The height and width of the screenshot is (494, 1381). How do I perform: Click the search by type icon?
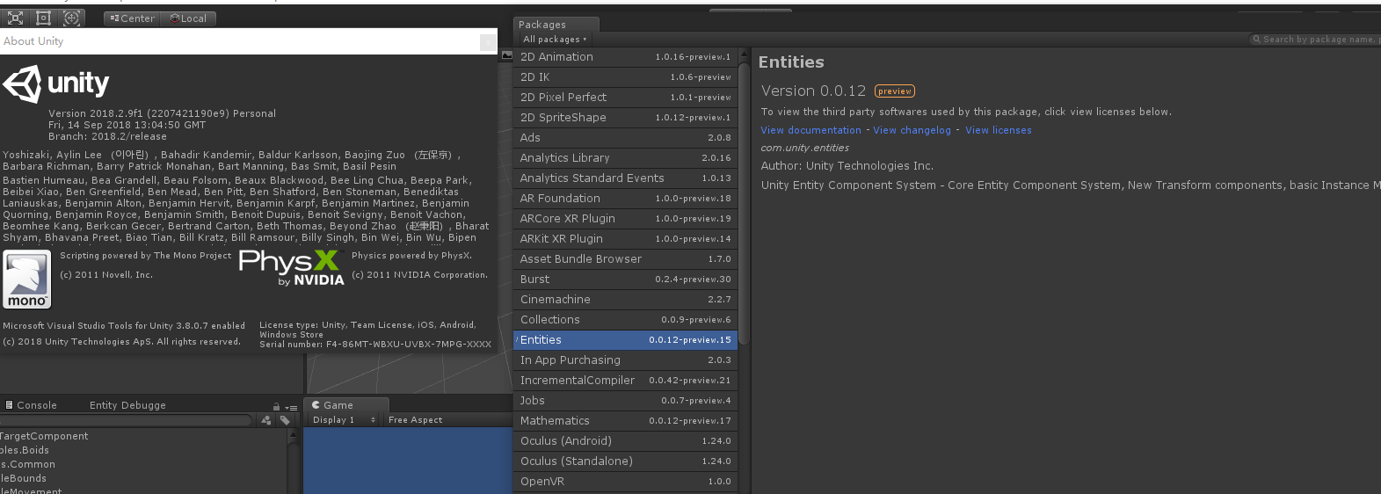click(x=266, y=420)
